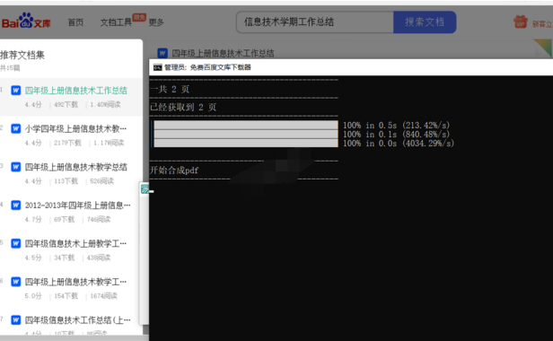
Task: Open the 更多 nav menu
Action: [x=156, y=22]
